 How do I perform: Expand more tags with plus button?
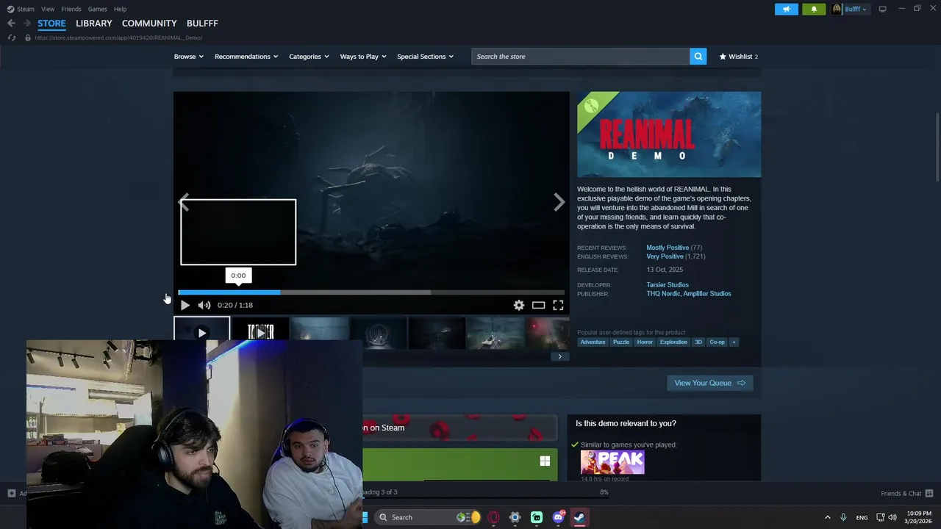(733, 342)
